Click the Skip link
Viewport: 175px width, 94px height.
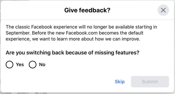point(120,82)
